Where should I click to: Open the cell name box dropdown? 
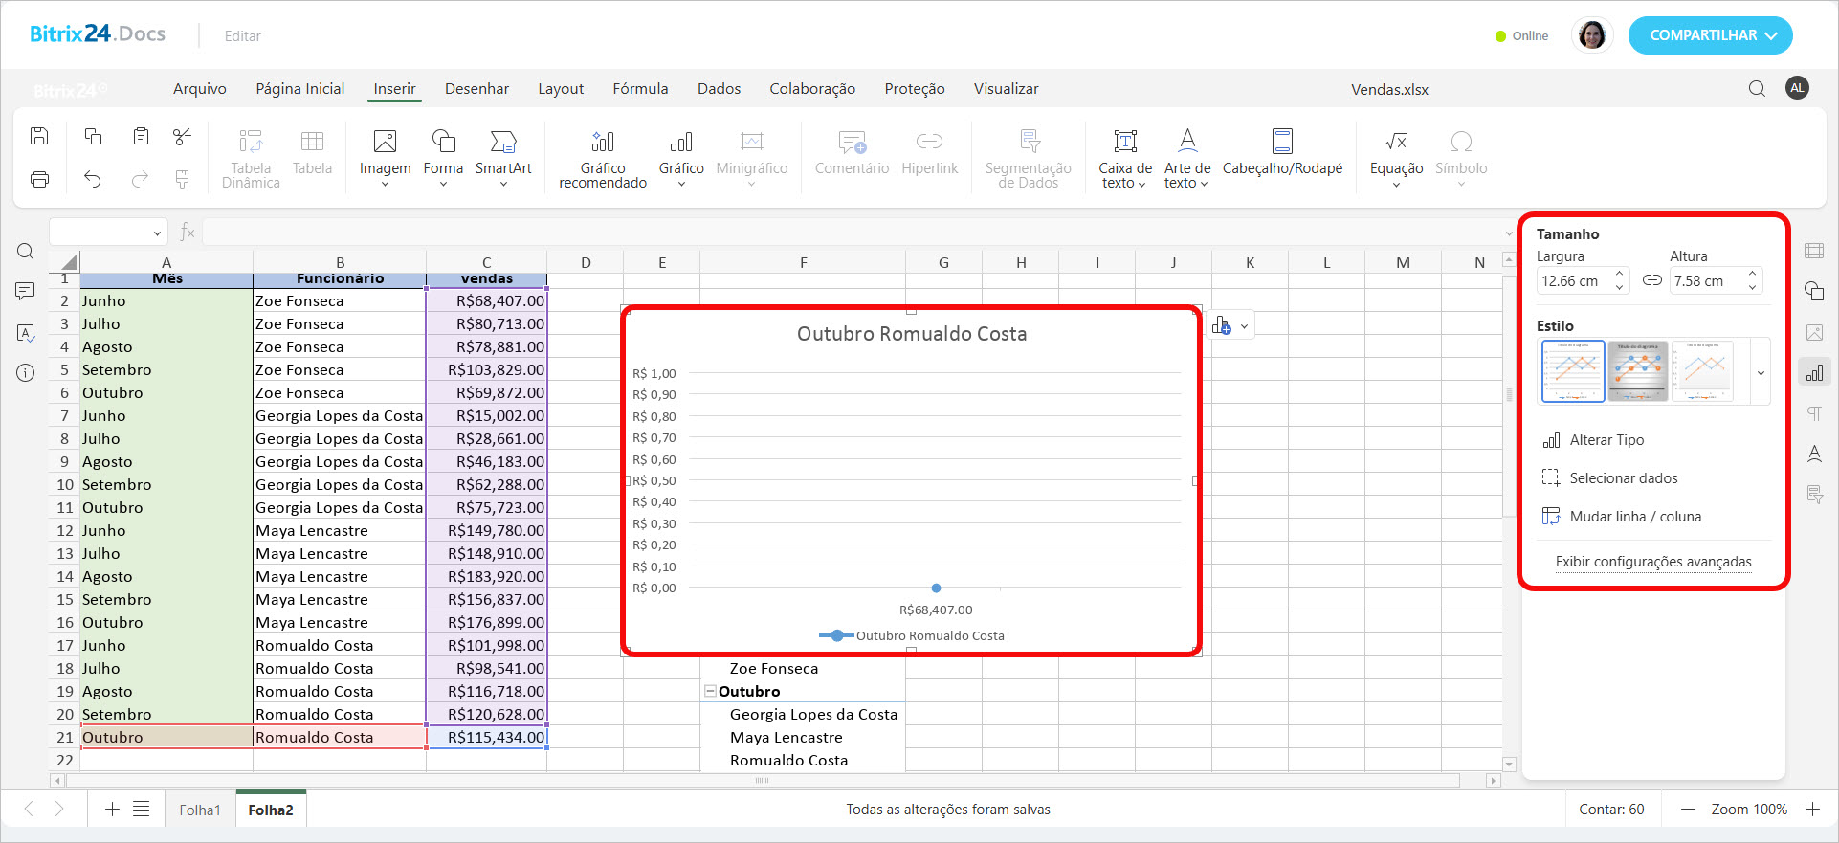(x=157, y=233)
